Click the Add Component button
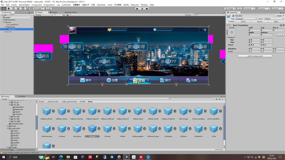This screenshot has width=285, height=160. click(x=255, y=56)
